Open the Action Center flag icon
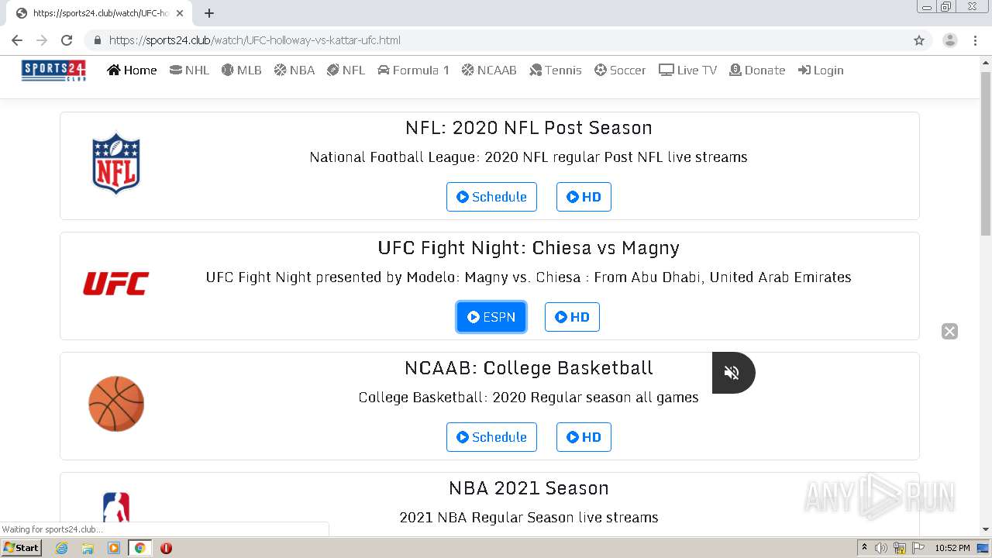992x558 pixels. point(918,548)
